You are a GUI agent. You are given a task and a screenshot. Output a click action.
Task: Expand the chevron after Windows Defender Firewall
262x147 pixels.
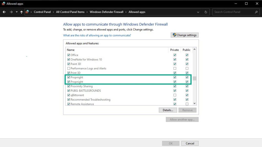126,12
